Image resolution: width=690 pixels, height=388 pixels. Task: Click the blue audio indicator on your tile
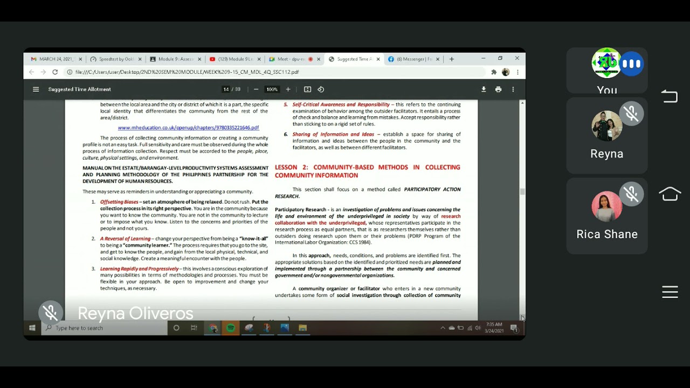tap(631, 64)
